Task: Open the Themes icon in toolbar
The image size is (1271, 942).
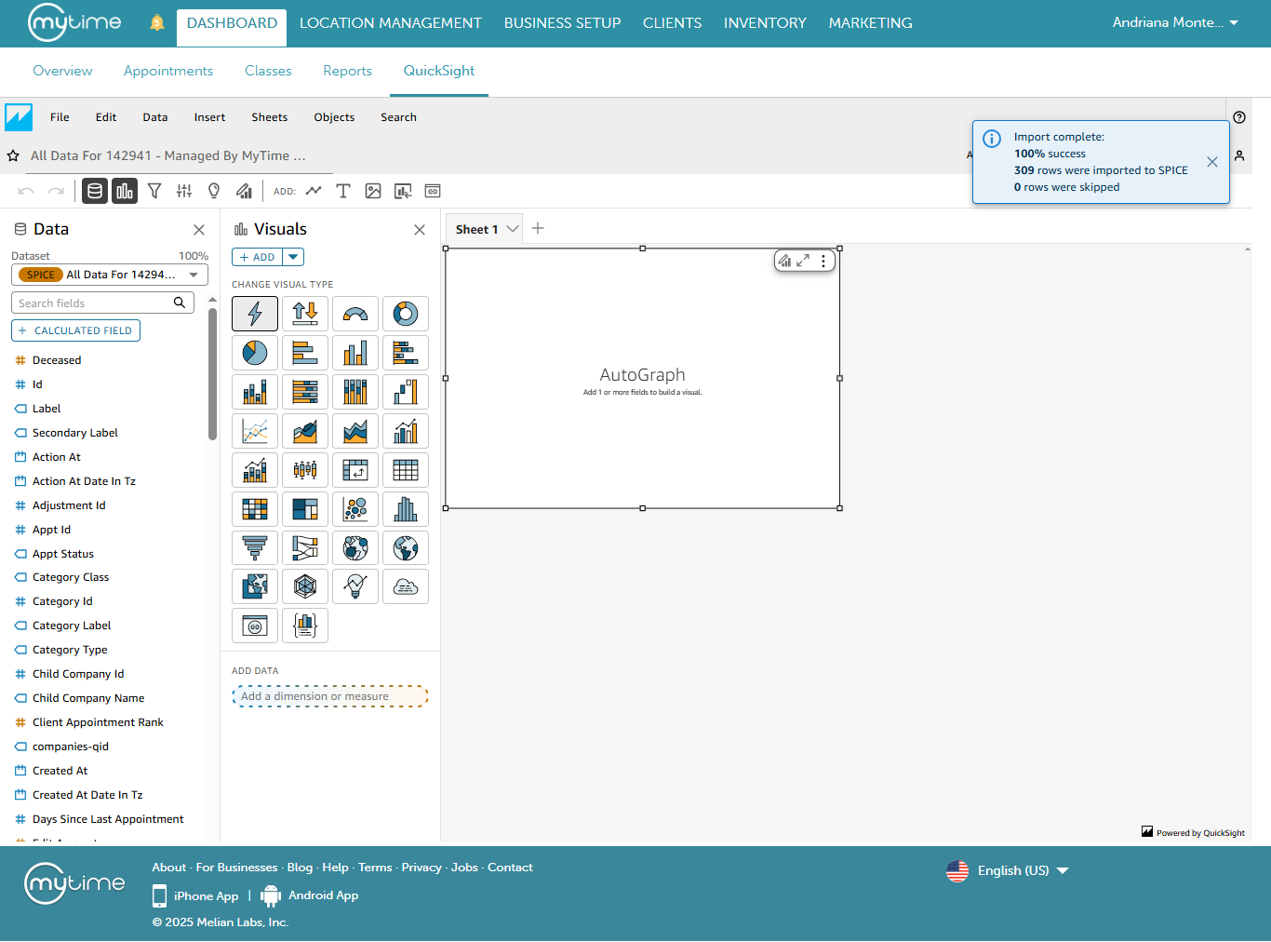Action: pos(244,191)
